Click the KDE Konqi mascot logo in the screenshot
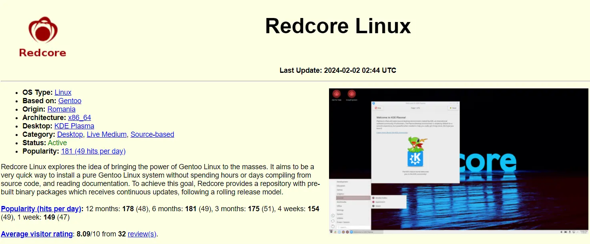590x244 pixels. pyautogui.click(x=415, y=152)
